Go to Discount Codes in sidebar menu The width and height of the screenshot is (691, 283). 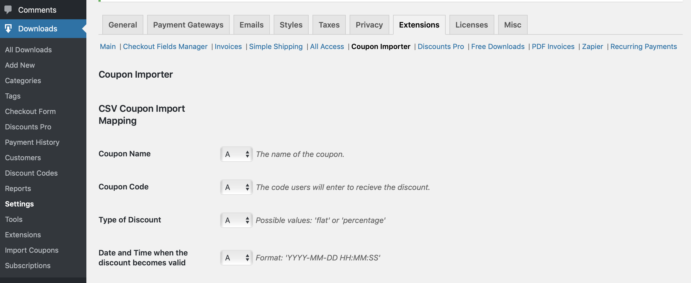31,173
